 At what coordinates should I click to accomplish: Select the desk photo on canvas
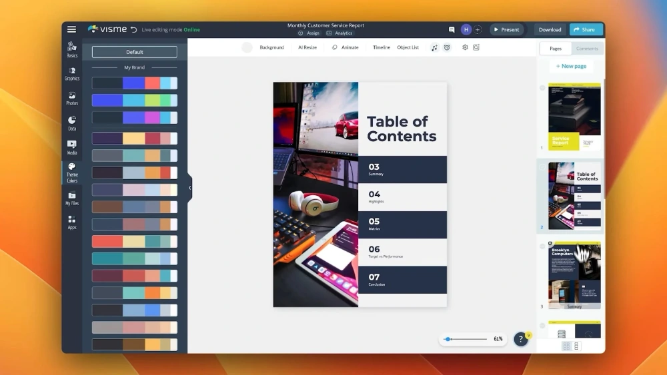pos(315,194)
